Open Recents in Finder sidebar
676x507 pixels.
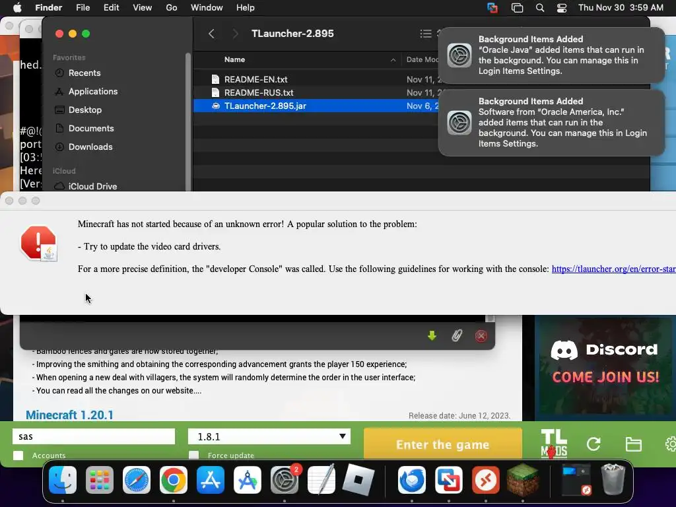[x=84, y=73]
